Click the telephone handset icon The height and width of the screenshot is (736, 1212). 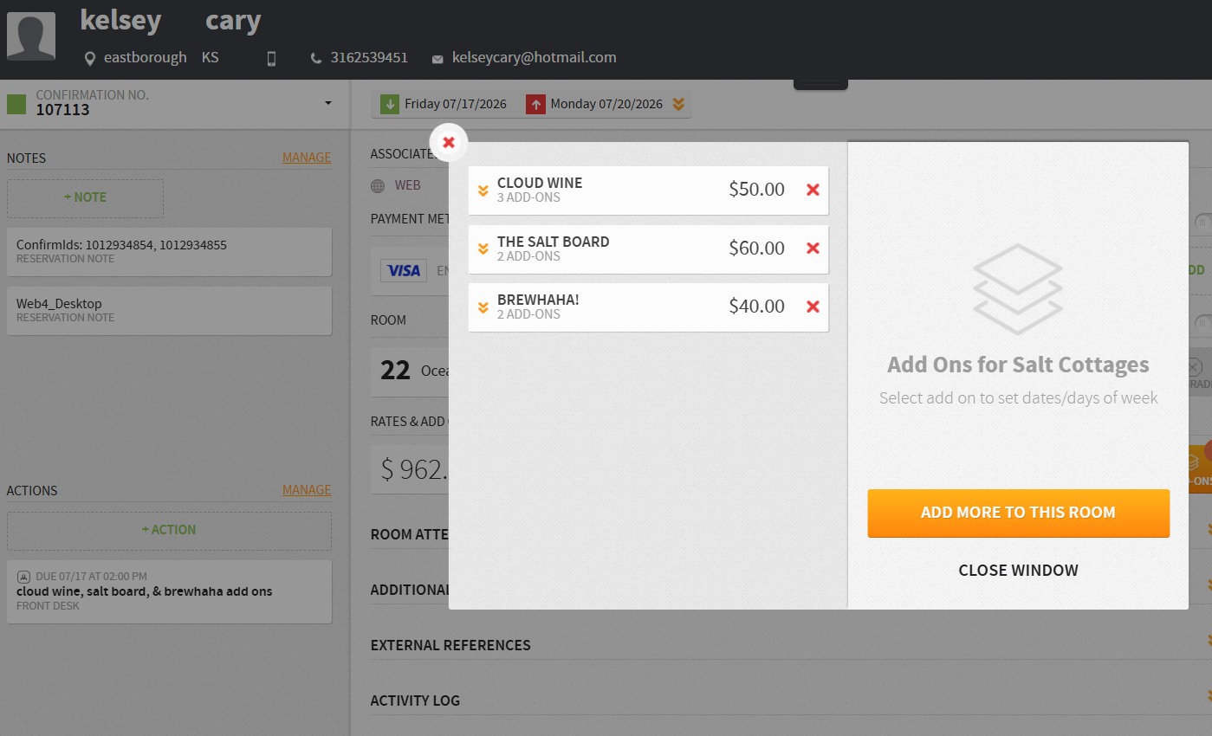tap(316, 59)
